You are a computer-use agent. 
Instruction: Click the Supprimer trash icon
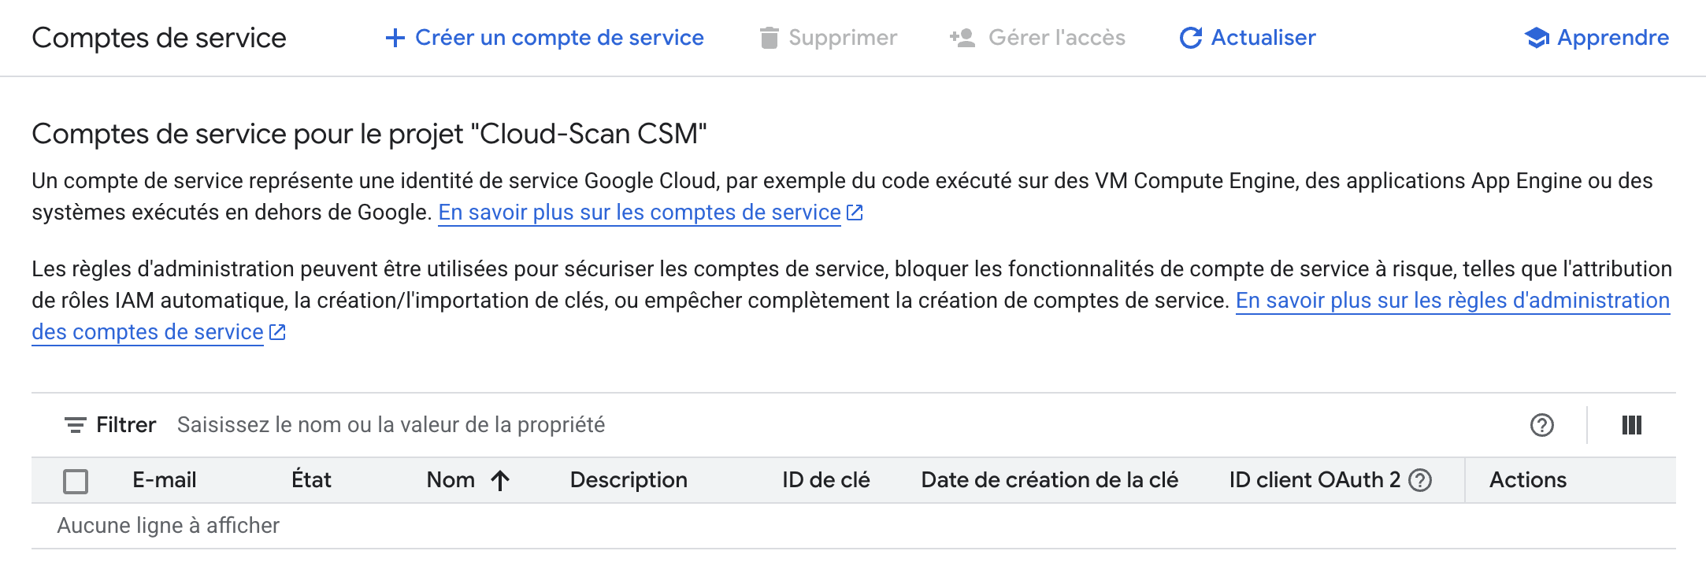tap(769, 38)
